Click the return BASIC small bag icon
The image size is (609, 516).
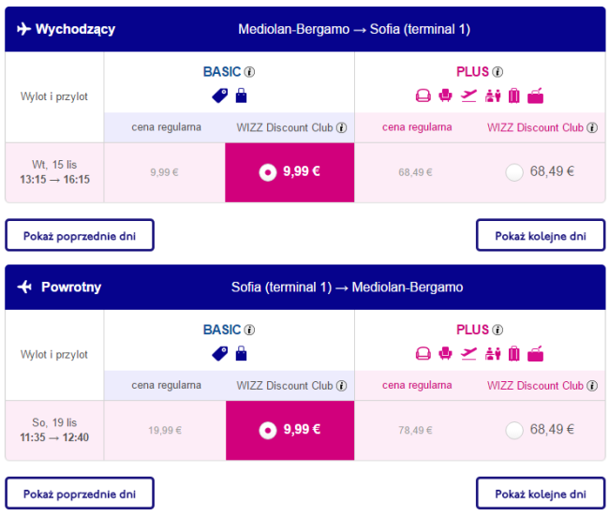tap(241, 353)
